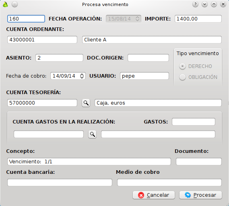Click the Cuenta Gastos search magnifier icon
The image size is (229, 206).
tap(92, 134)
